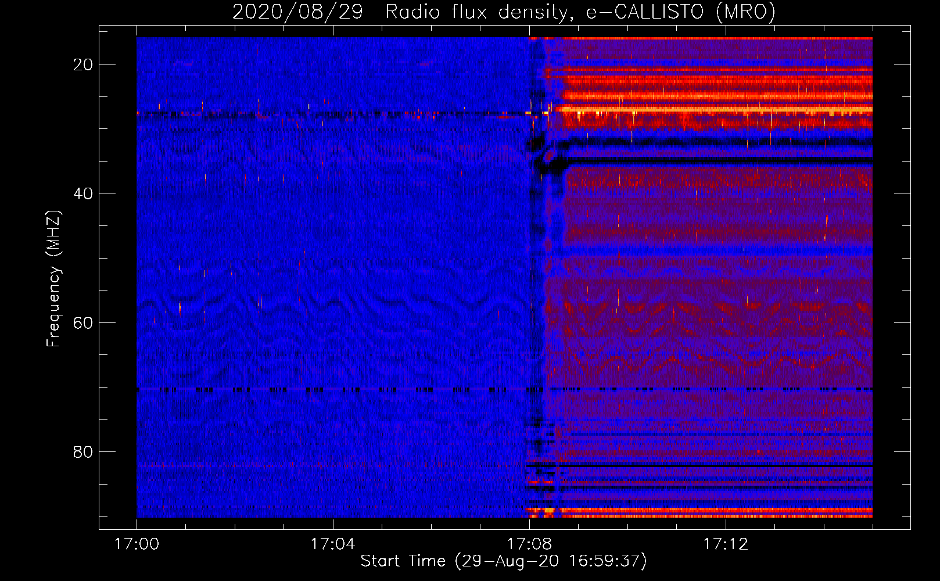This screenshot has width=940, height=581.
Task: Click the 20 frequency tick label
Action: (x=84, y=64)
